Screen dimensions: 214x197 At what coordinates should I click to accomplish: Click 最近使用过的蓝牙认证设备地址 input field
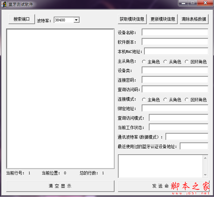[x=194, y=146]
